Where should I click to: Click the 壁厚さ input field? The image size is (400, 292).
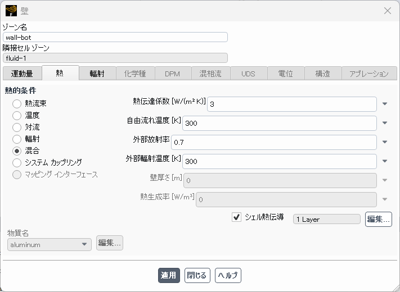(x=280, y=180)
